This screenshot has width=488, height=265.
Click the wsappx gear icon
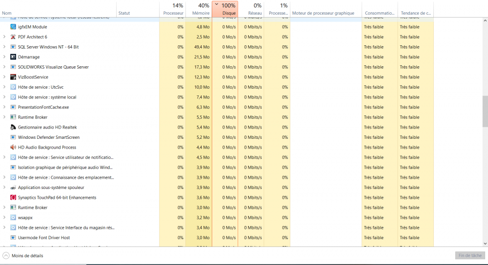13,218
